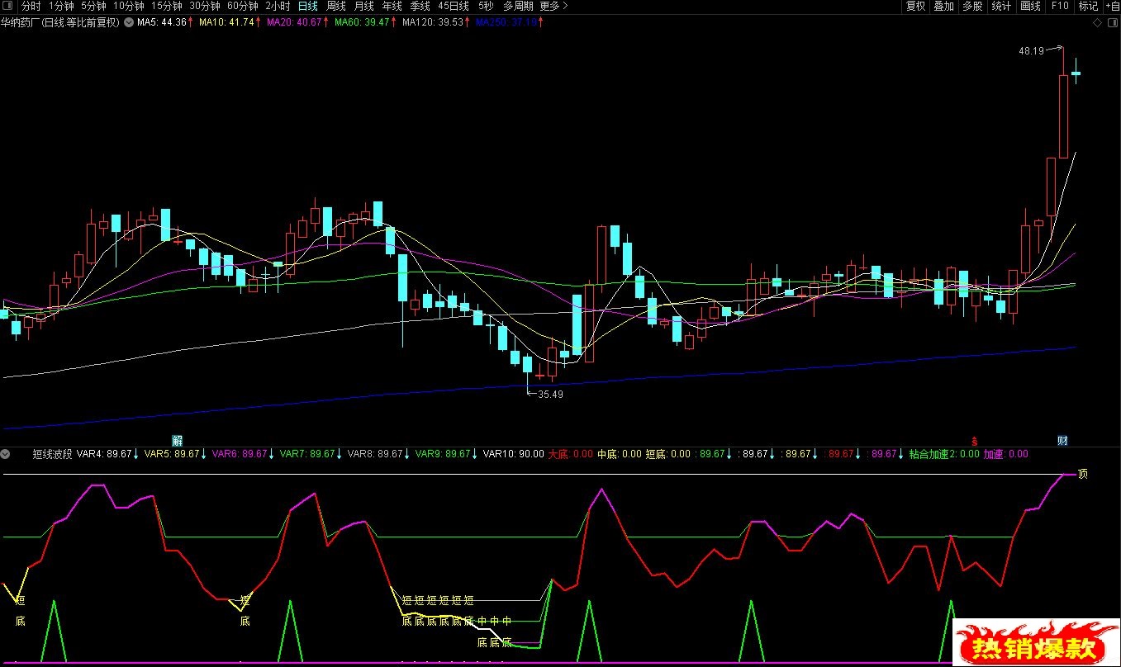Screen dimensions: 1121x667
Task: Toggle the left side panel icon
Action: pos(8,6)
